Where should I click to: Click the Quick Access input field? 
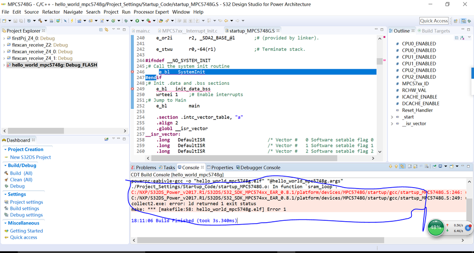[434, 21]
